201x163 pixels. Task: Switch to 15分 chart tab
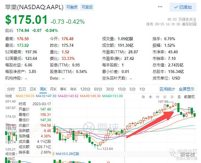pyautogui.click(x=122, y=89)
